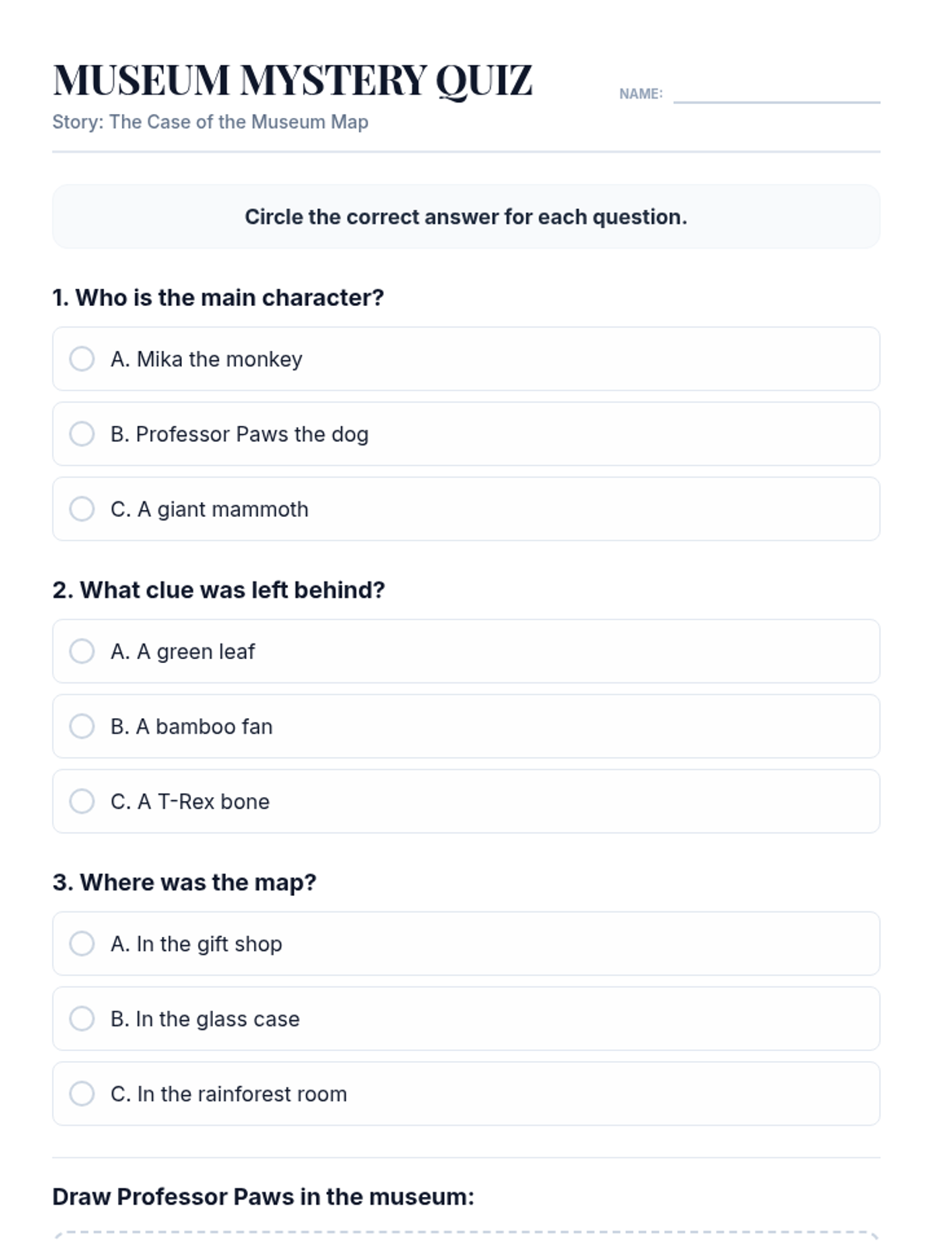Click the 'A. A green leaf' option text
932x1242 pixels.
pyautogui.click(x=183, y=652)
